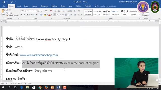The width and height of the screenshot is (161, 90).
Task: Open Font dialog launcher
Action: 52,19
